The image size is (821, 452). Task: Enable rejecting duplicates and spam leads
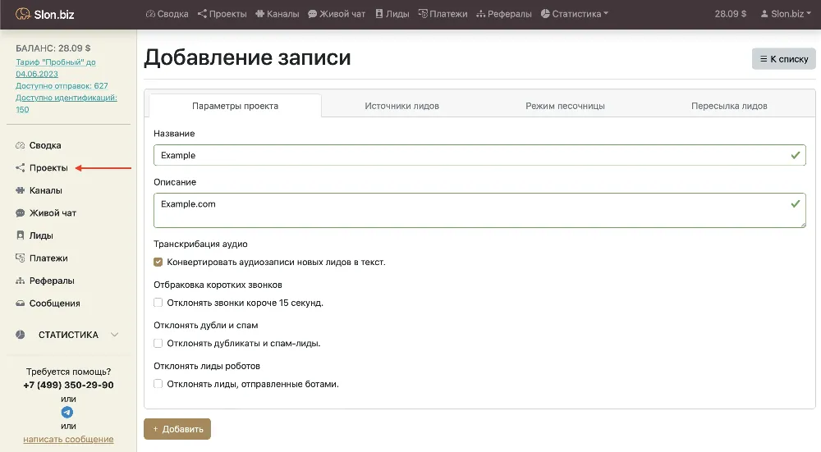158,343
